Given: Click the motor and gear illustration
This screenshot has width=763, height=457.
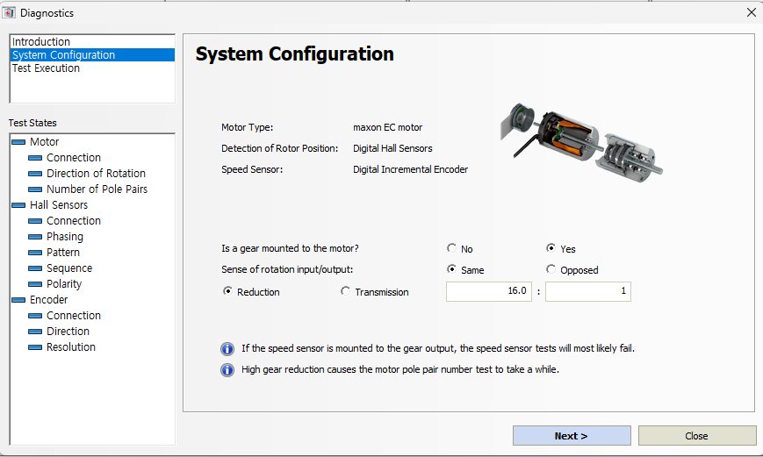Looking at the screenshot, I should click(x=581, y=142).
